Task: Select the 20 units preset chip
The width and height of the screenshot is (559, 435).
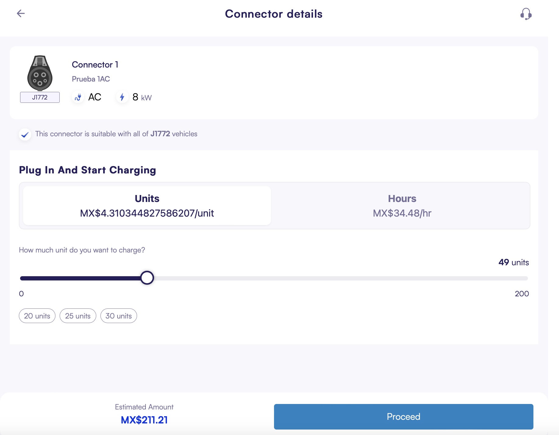Action: (37, 316)
